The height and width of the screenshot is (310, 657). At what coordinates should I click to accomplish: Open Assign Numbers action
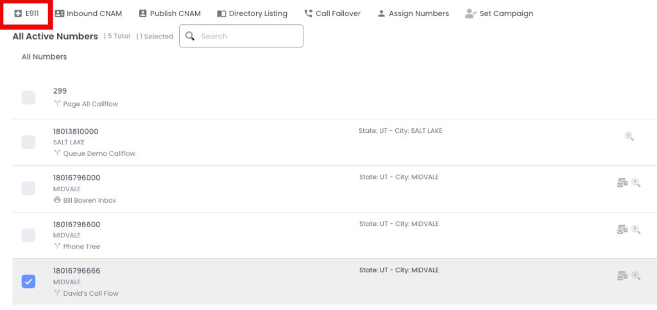[x=413, y=13]
